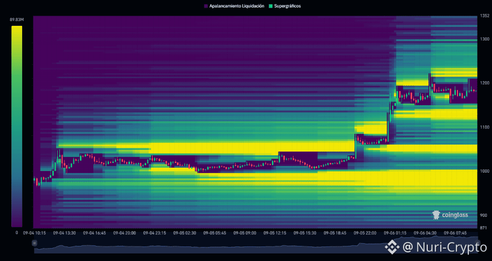Viewport: 492px width, 261px height.
Task: Click the yellow-to-purple color scale bar
Action: click(17, 126)
